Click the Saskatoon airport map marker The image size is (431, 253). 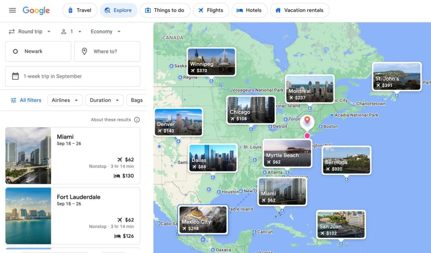171,66
